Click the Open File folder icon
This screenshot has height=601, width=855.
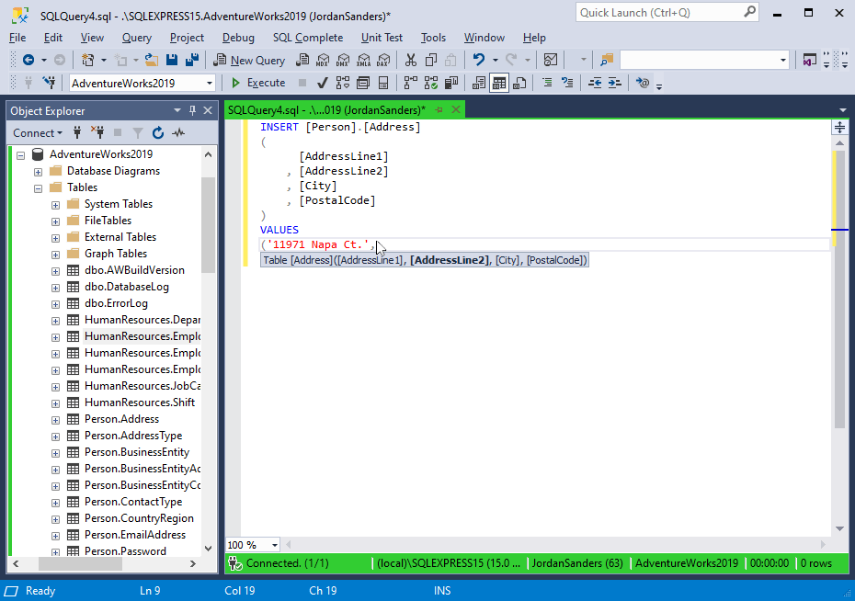click(x=152, y=60)
